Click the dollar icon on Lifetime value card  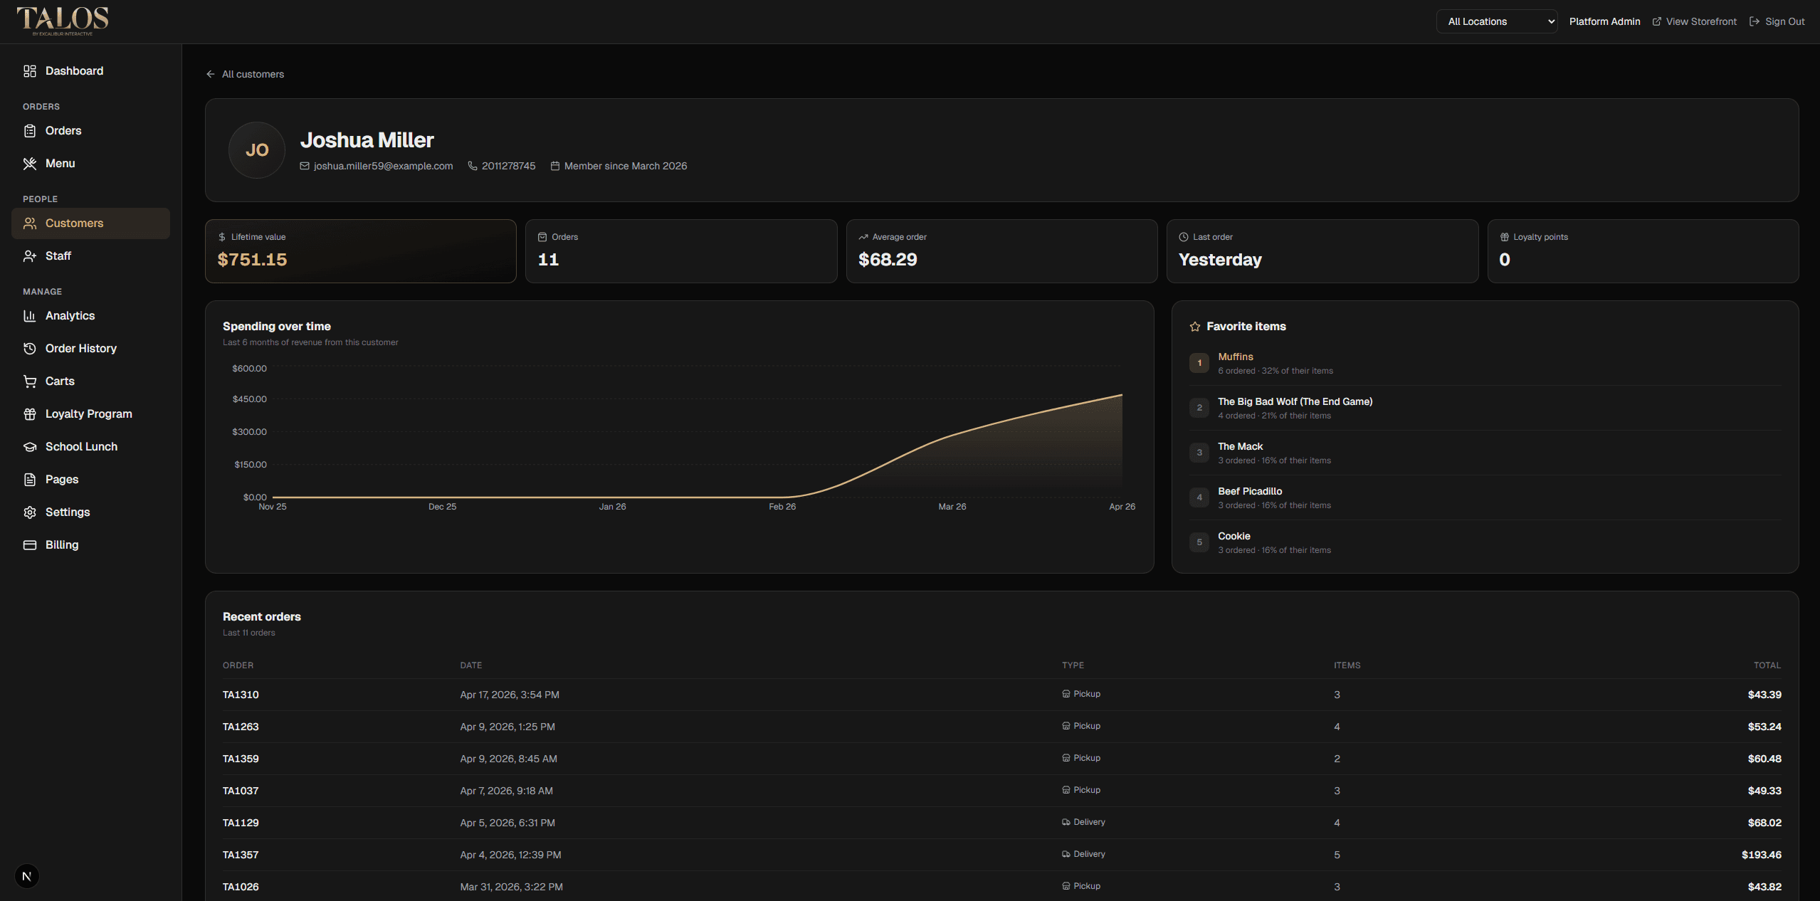tap(222, 237)
